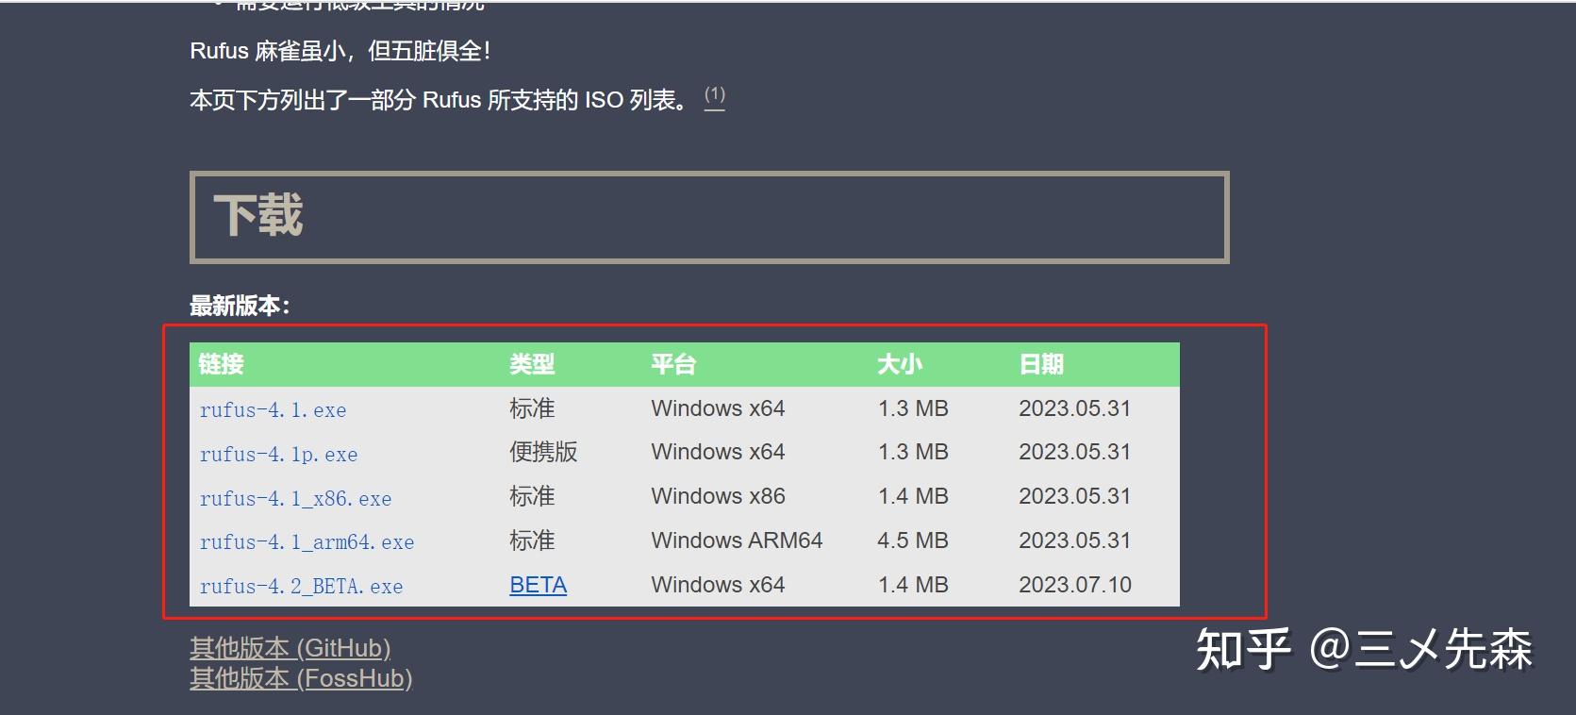This screenshot has height=715, width=1576.
Task: Click the 2023.07.10 date cell
Action: click(1076, 585)
